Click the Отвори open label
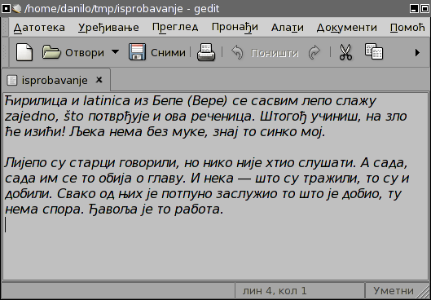Image resolution: width=431 pixels, height=300 pixels. point(85,52)
